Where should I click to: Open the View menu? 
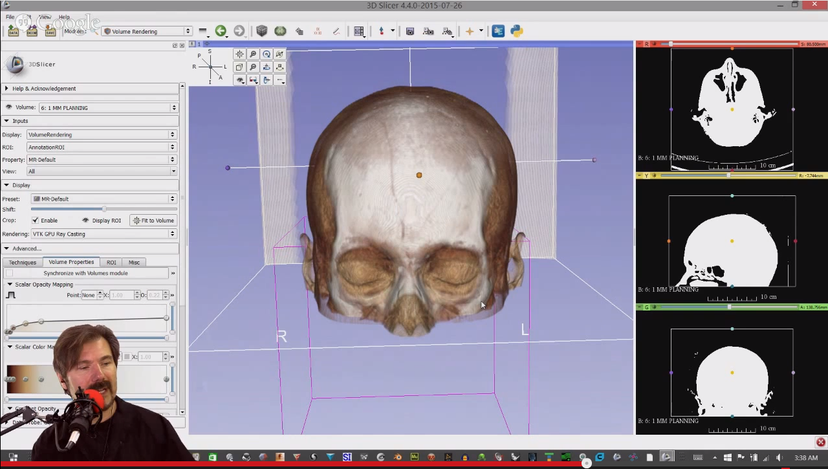pyautogui.click(x=45, y=17)
